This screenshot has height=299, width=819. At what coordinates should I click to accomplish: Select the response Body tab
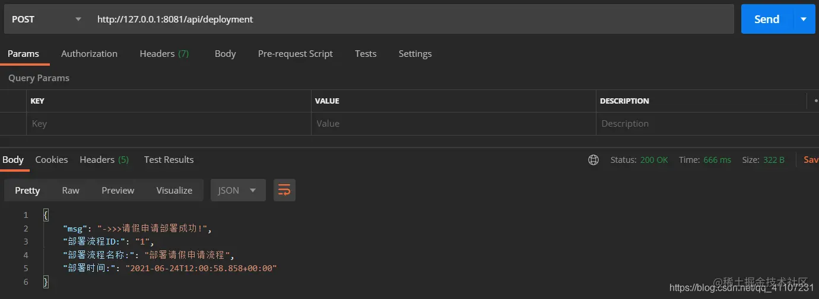13,159
